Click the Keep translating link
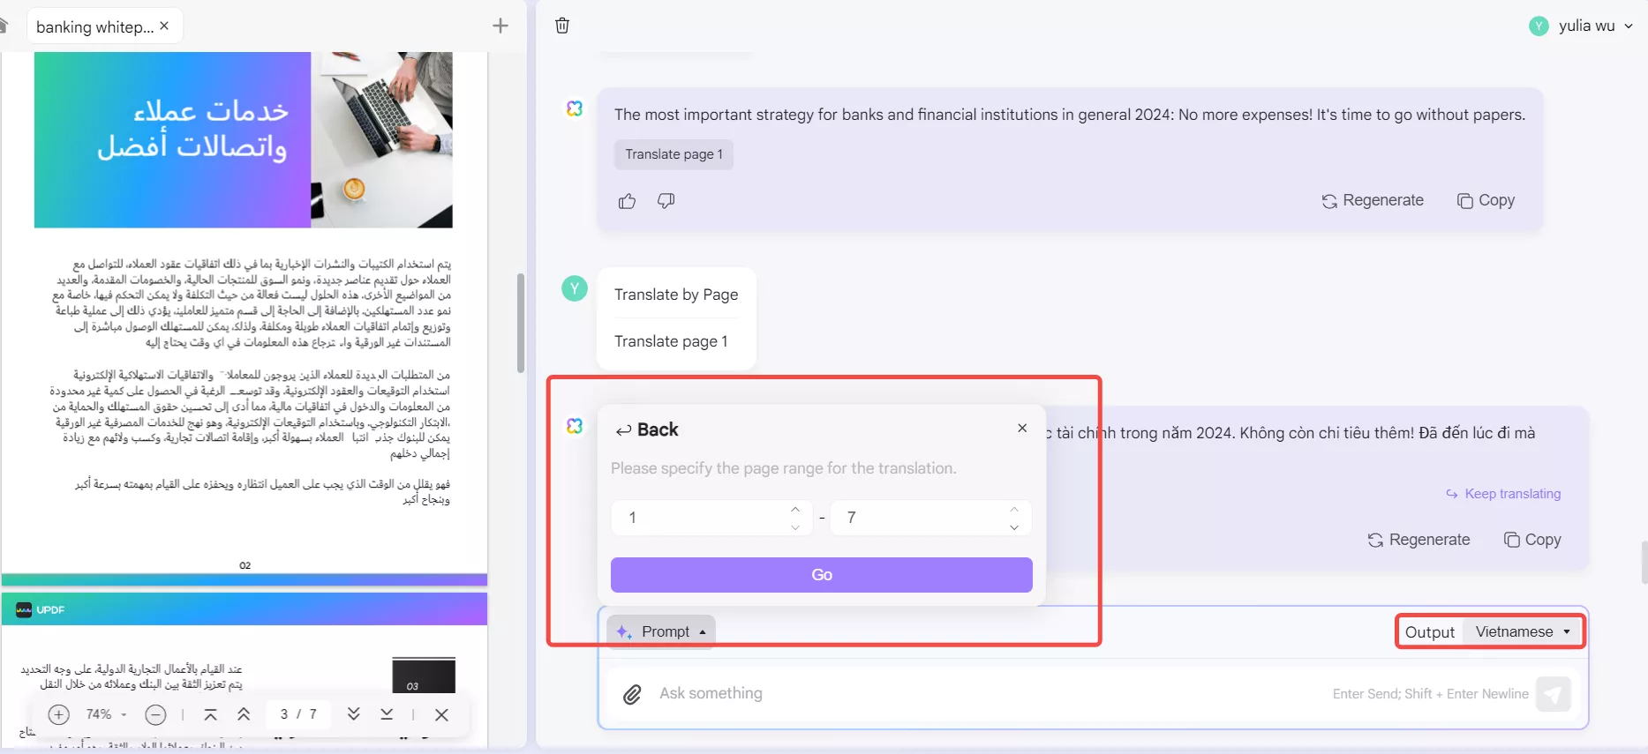This screenshot has height=754, width=1648. 1503,494
